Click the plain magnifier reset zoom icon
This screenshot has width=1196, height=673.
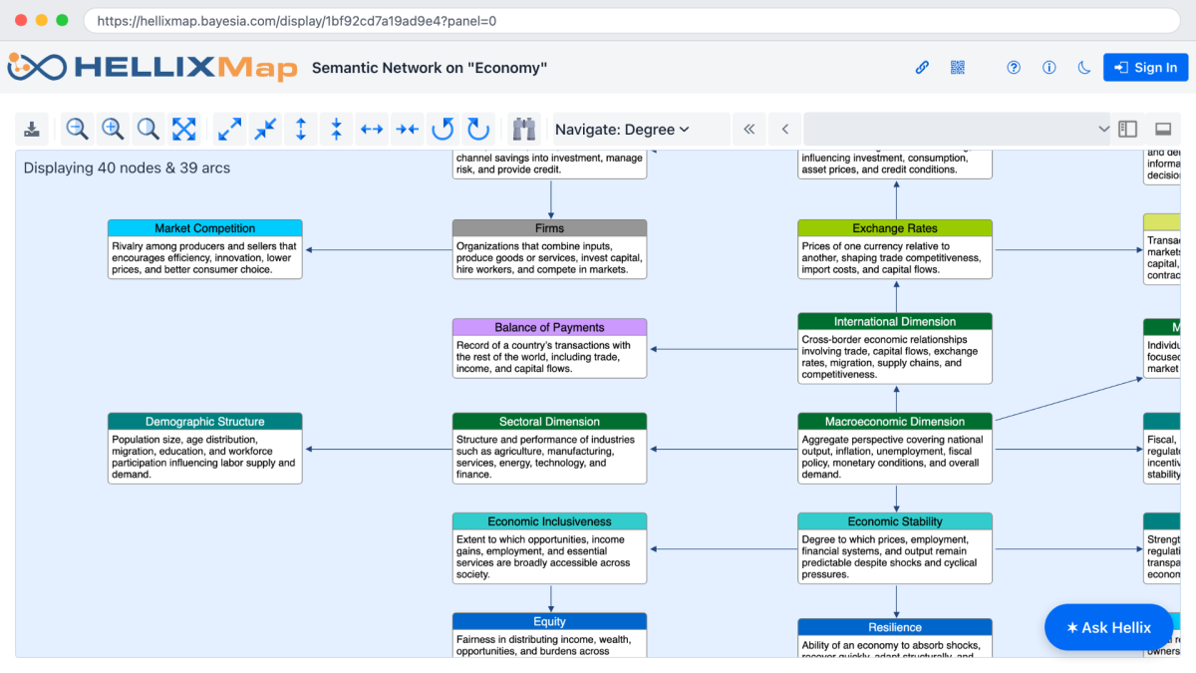click(x=149, y=129)
